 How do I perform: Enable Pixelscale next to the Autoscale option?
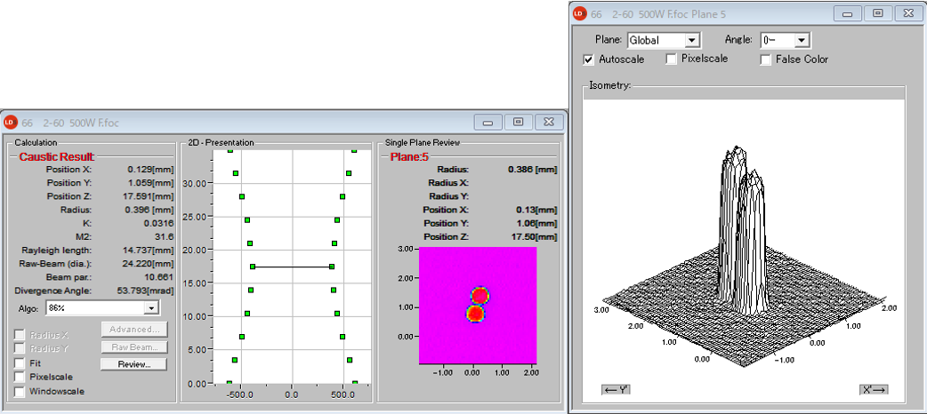(x=672, y=60)
